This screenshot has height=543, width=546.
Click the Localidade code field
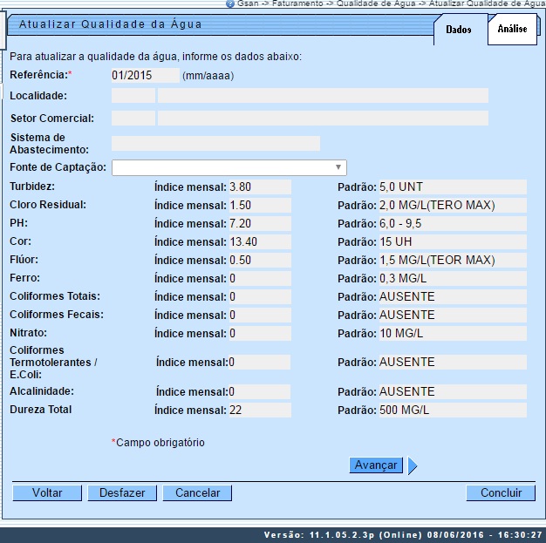point(133,96)
